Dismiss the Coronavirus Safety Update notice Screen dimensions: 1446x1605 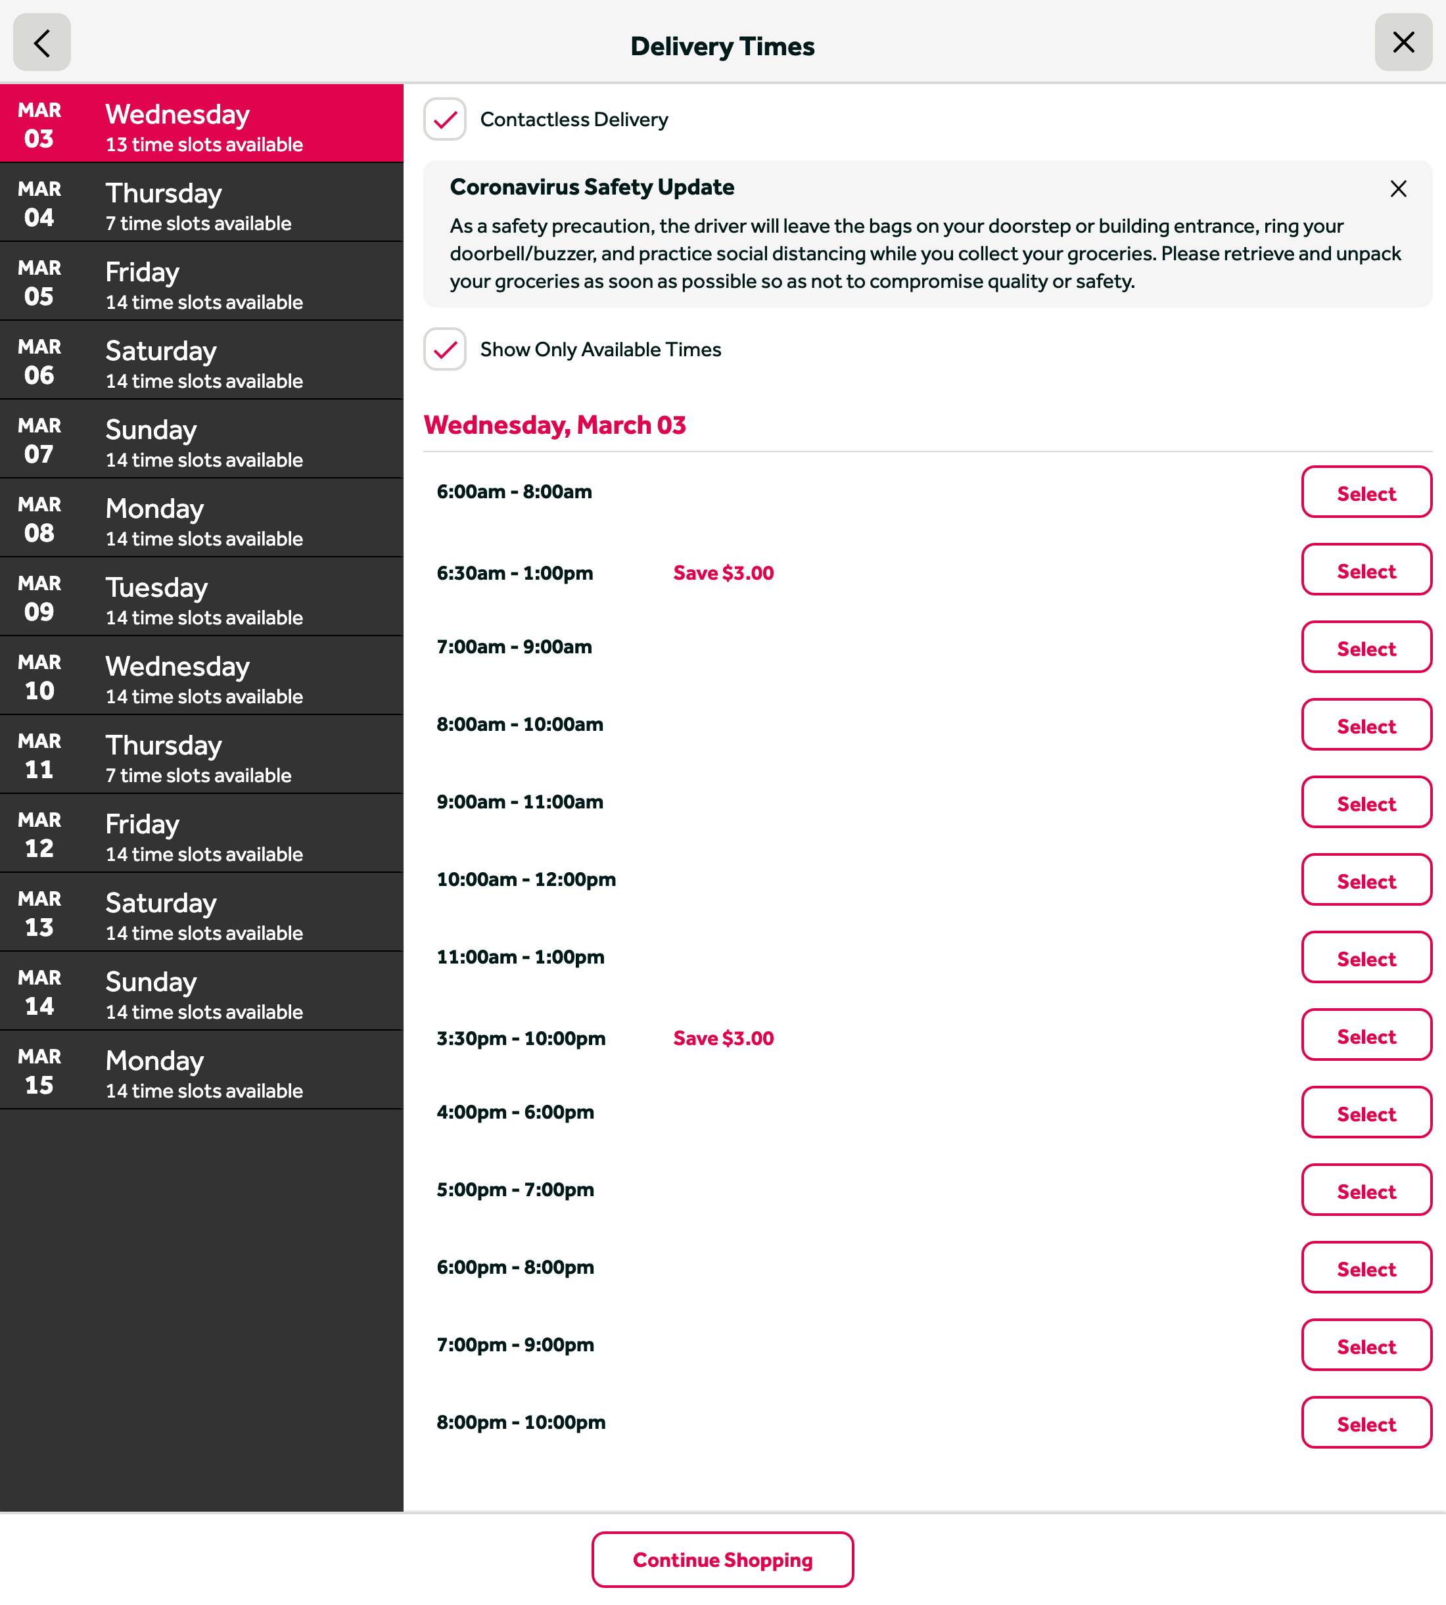coord(1397,189)
